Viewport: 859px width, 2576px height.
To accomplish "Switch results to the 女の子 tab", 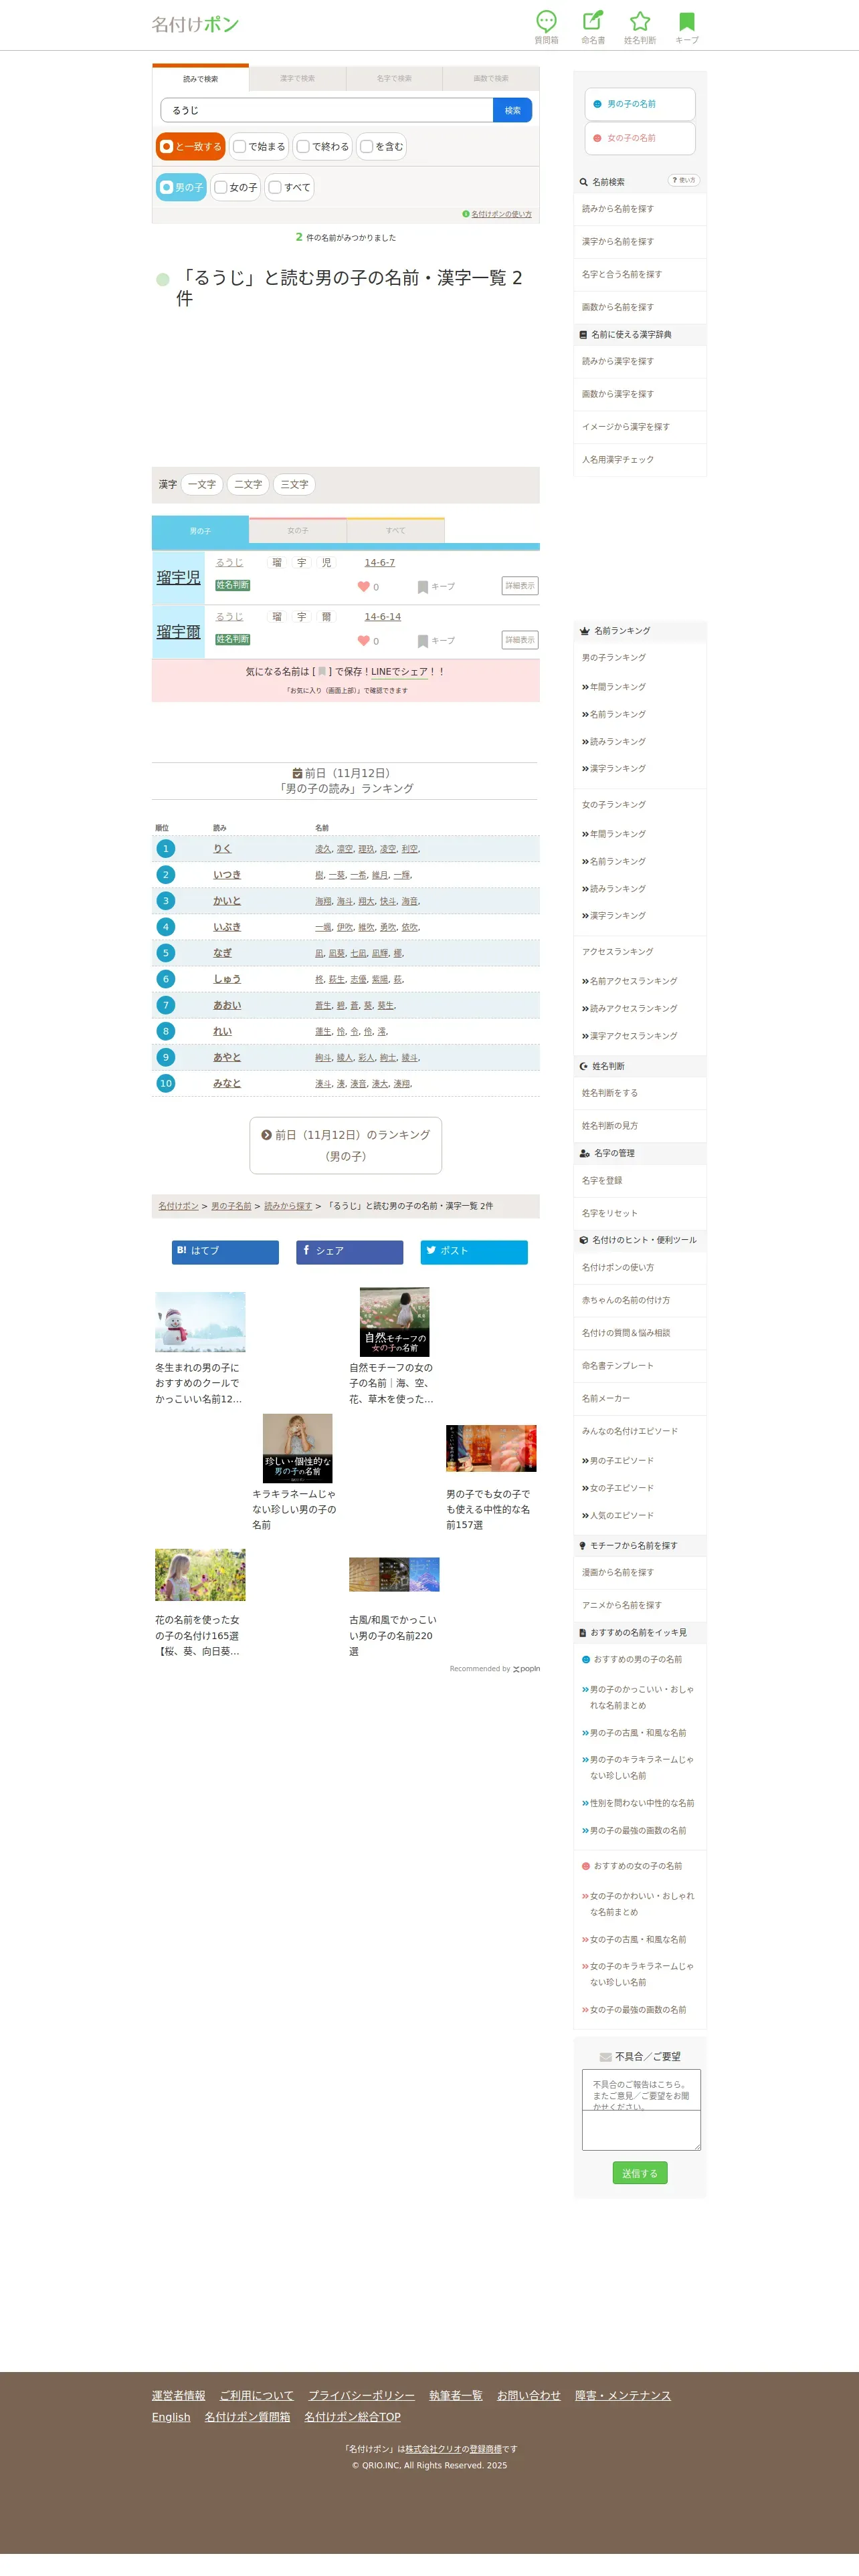I will click(x=298, y=530).
